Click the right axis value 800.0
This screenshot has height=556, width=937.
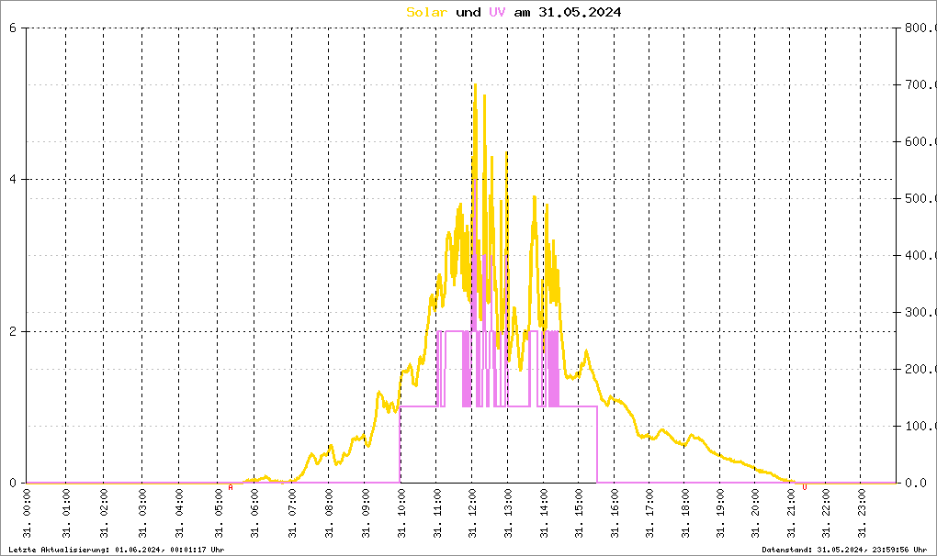point(918,28)
